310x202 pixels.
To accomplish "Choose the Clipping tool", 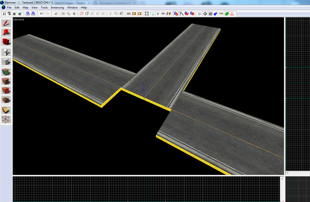I will pyautogui.click(x=6, y=110).
